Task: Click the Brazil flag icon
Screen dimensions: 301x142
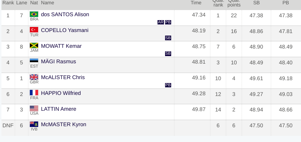Action: [34, 14]
